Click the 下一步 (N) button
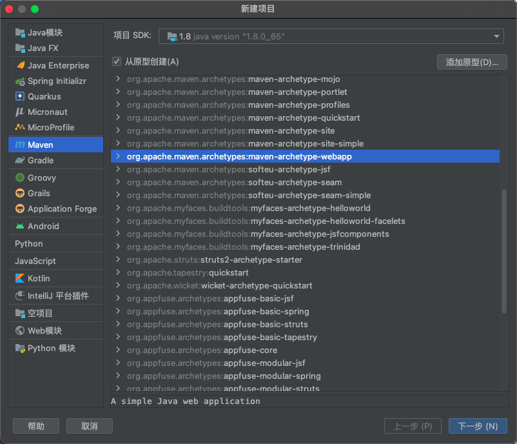Screen dimensions: 517x444 tap(478, 426)
